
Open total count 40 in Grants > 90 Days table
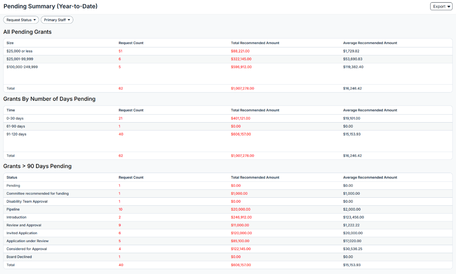(121, 265)
